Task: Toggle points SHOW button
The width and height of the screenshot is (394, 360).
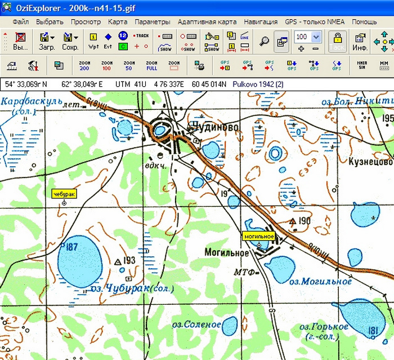Action: 188,47
